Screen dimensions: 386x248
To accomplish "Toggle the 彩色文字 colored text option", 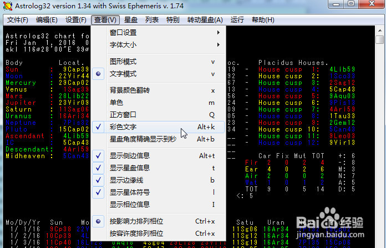I will [159, 127].
